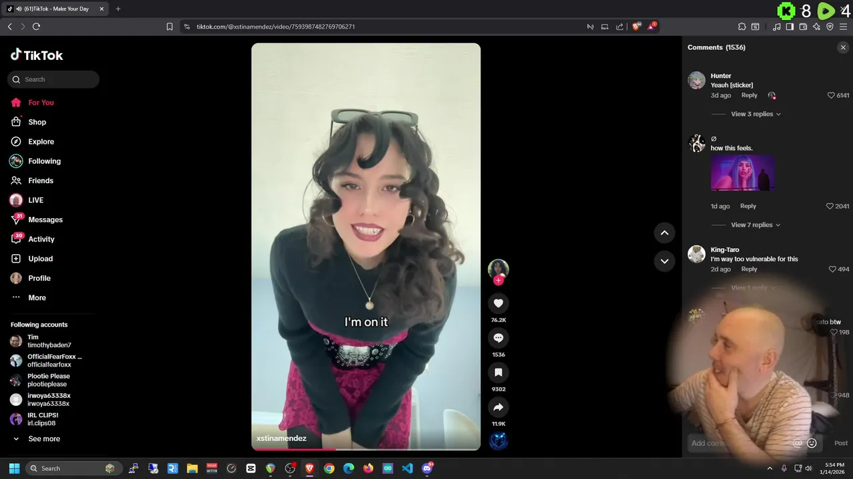
Task: Expand 'View 3 replies' under Hunter
Action: tap(756, 114)
